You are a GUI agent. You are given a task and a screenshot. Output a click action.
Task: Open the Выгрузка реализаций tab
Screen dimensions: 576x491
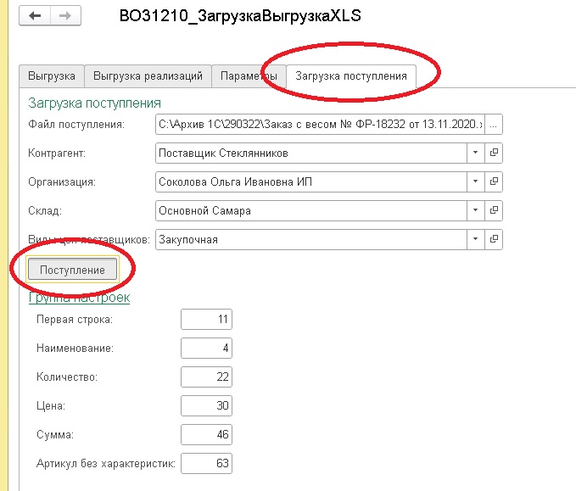coord(148,75)
